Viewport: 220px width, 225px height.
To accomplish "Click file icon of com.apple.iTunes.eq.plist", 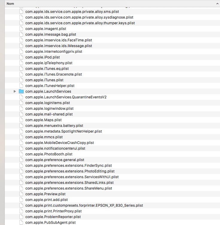I will (x=21, y=69).
